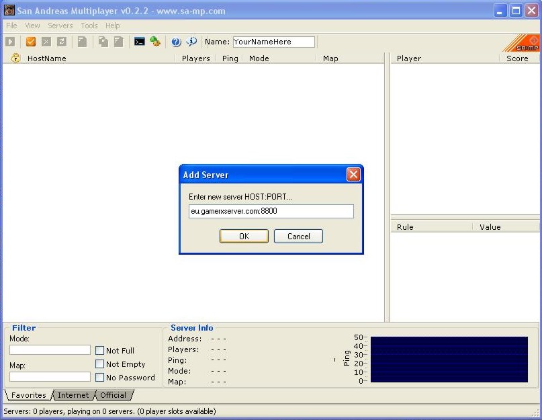The height and width of the screenshot is (420, 542).
Task: Enable the Not Empty filter checkbox
Action: pos(99,364)
